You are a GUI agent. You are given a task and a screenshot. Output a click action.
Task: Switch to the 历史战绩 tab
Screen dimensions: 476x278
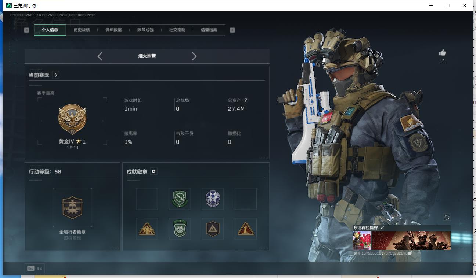coord(82,30)
